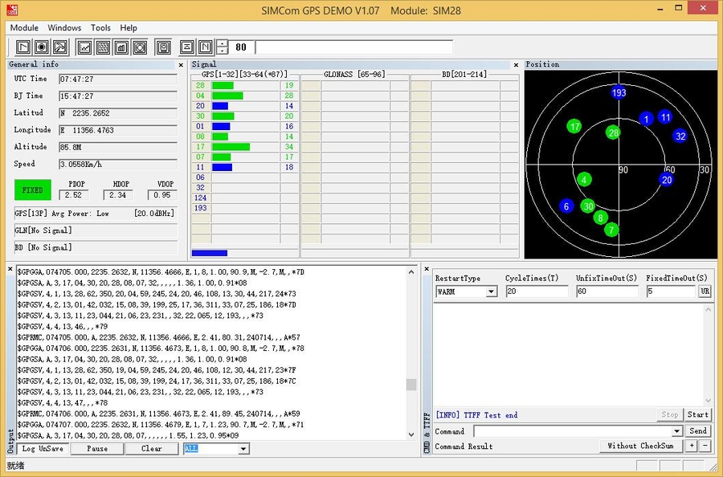Click the hourglass-shaped toolbar icon

coord(186,47)
